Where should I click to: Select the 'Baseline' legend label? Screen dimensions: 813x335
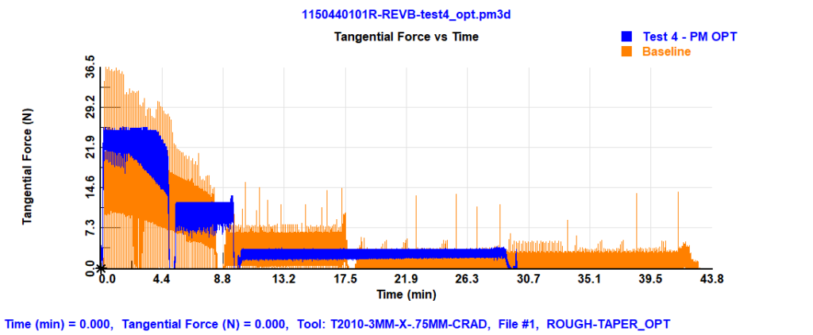pos(666,52)
